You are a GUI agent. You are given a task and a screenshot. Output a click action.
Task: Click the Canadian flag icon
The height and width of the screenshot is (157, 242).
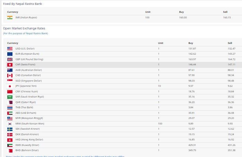[10, 75]
